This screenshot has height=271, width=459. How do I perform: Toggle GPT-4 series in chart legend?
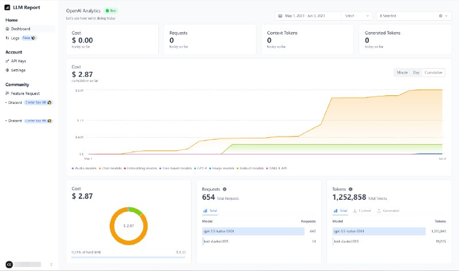tap(201, 168)
